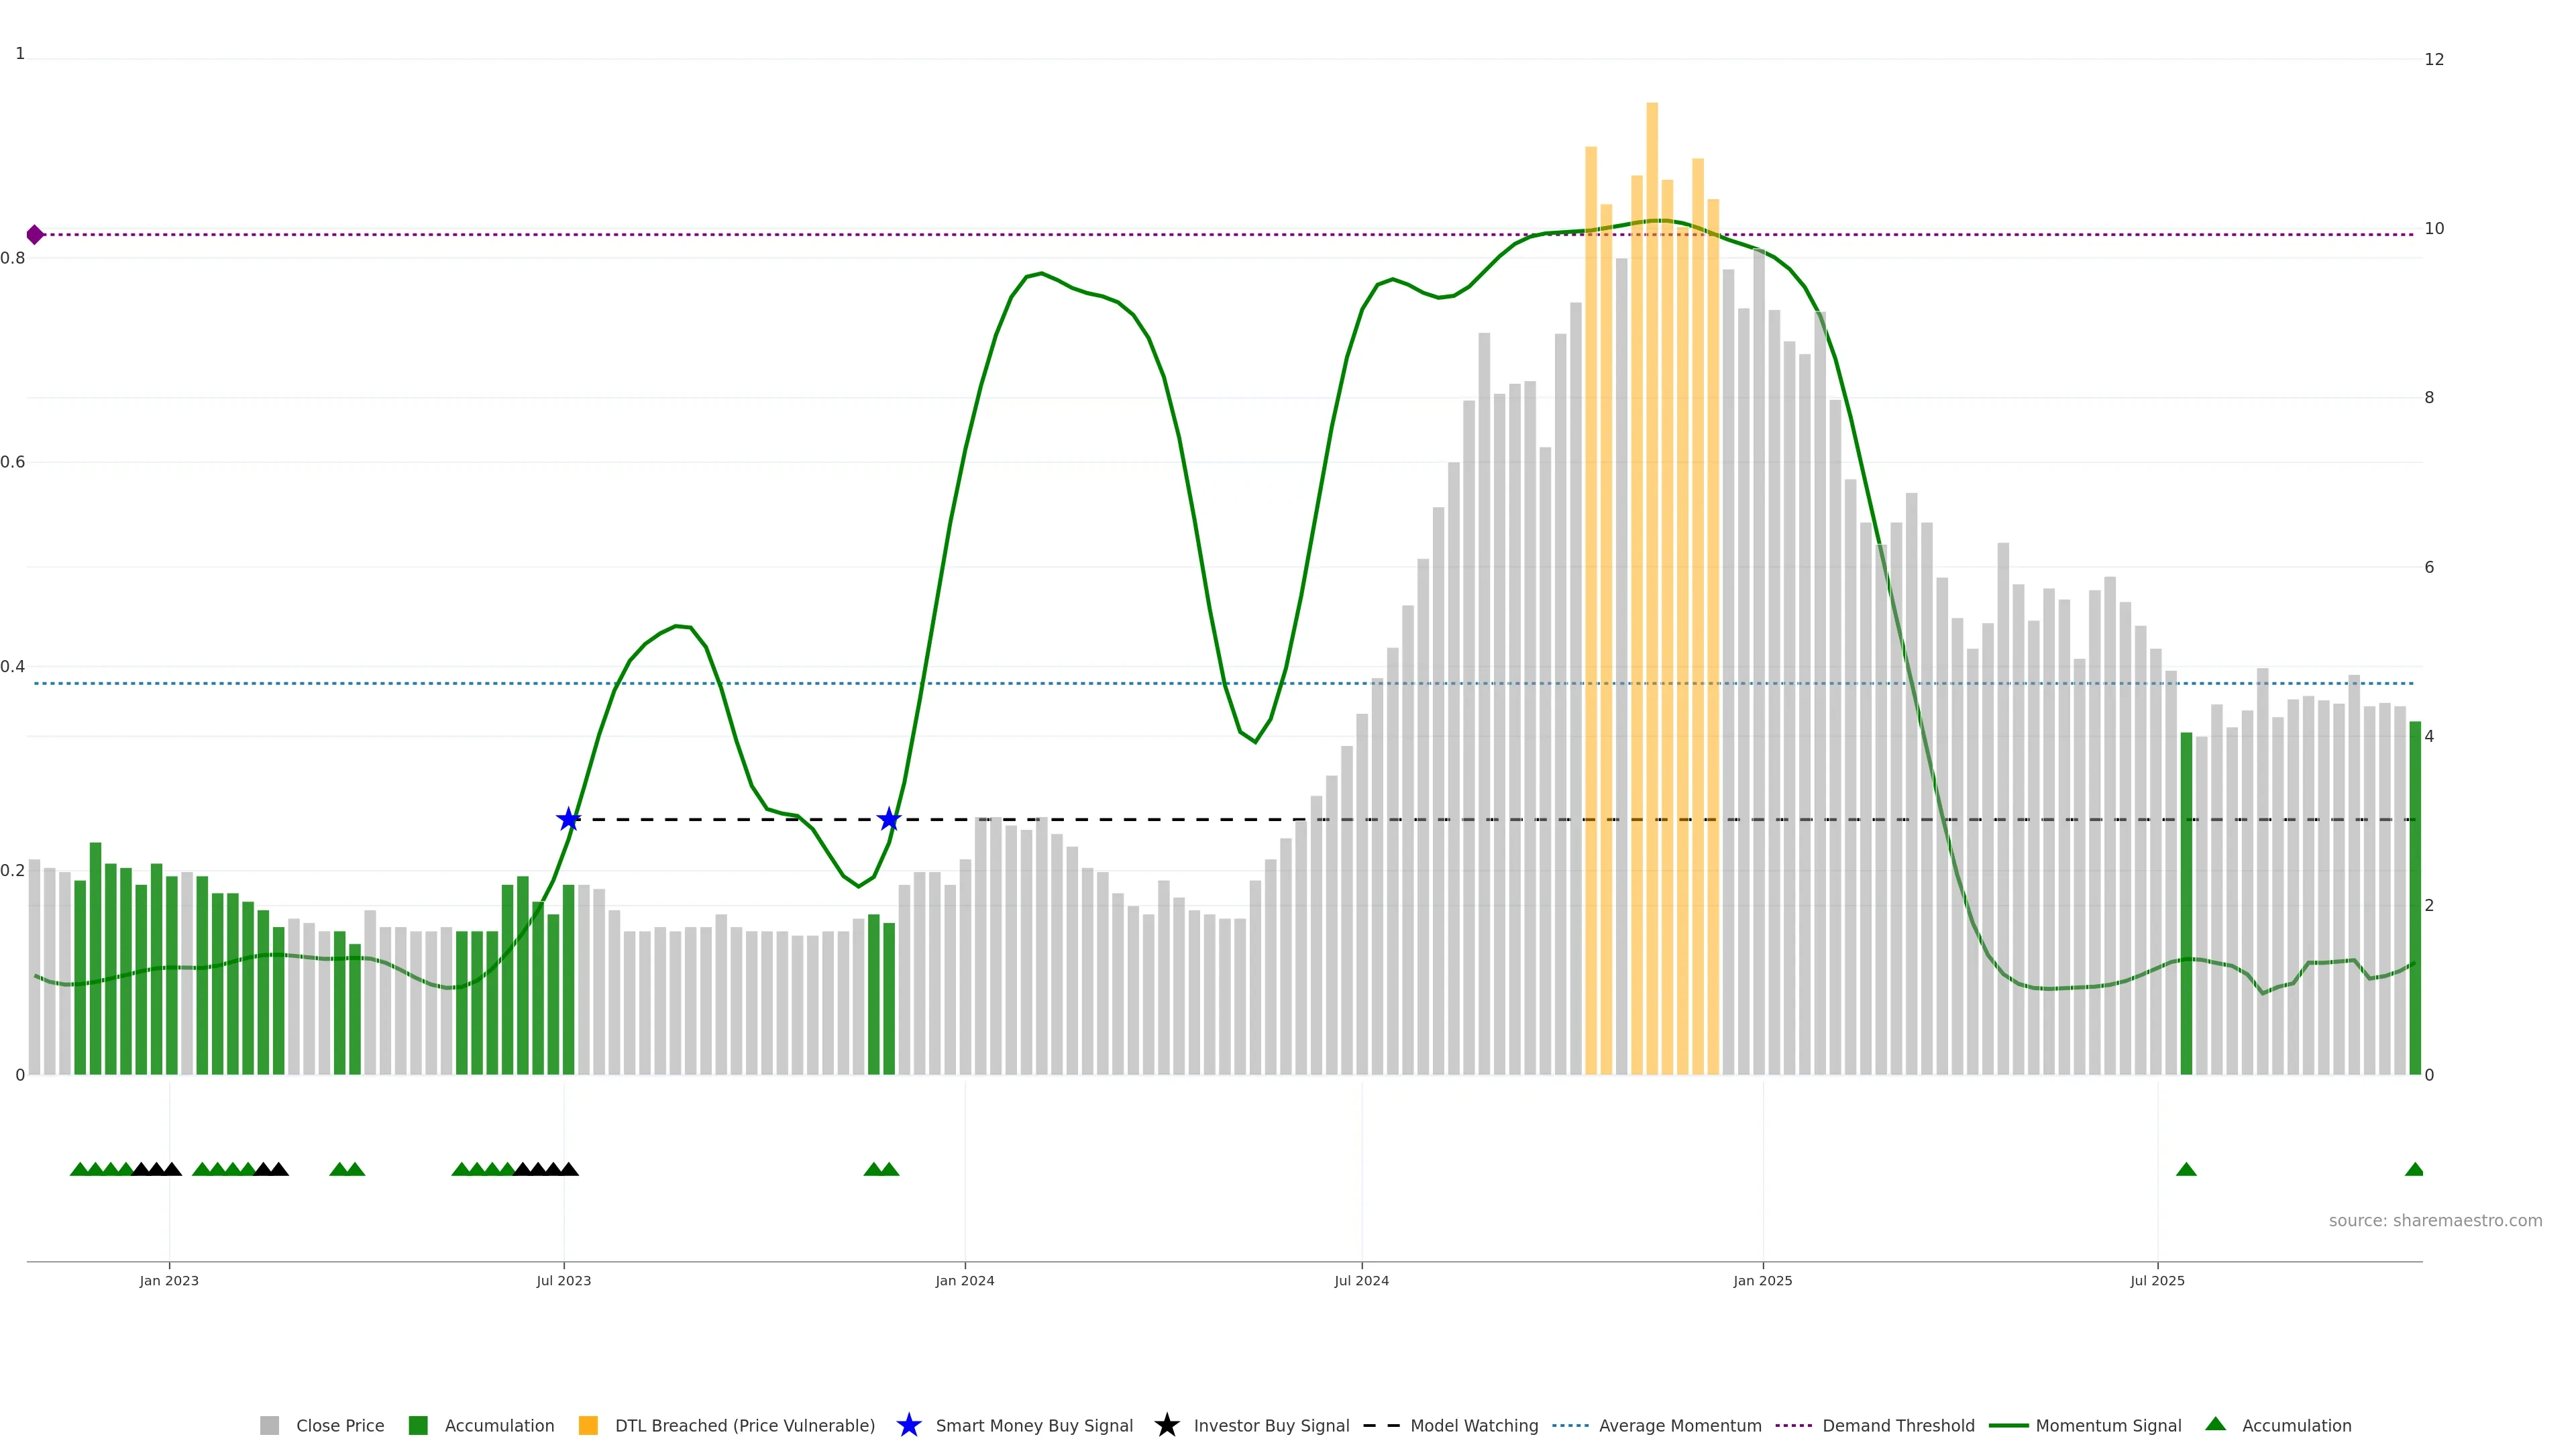
Task: Click the second blue star marker near late 2023
Action: pyautogui.click(x=889, y=819)
